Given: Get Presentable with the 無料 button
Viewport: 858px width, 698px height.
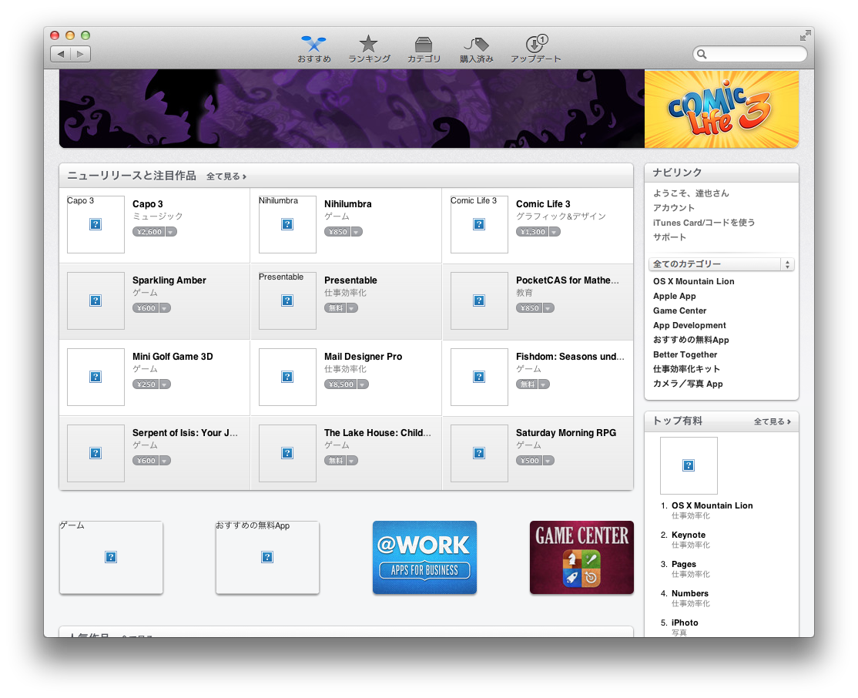Looking at the screenshot, I should pos(336,308).
